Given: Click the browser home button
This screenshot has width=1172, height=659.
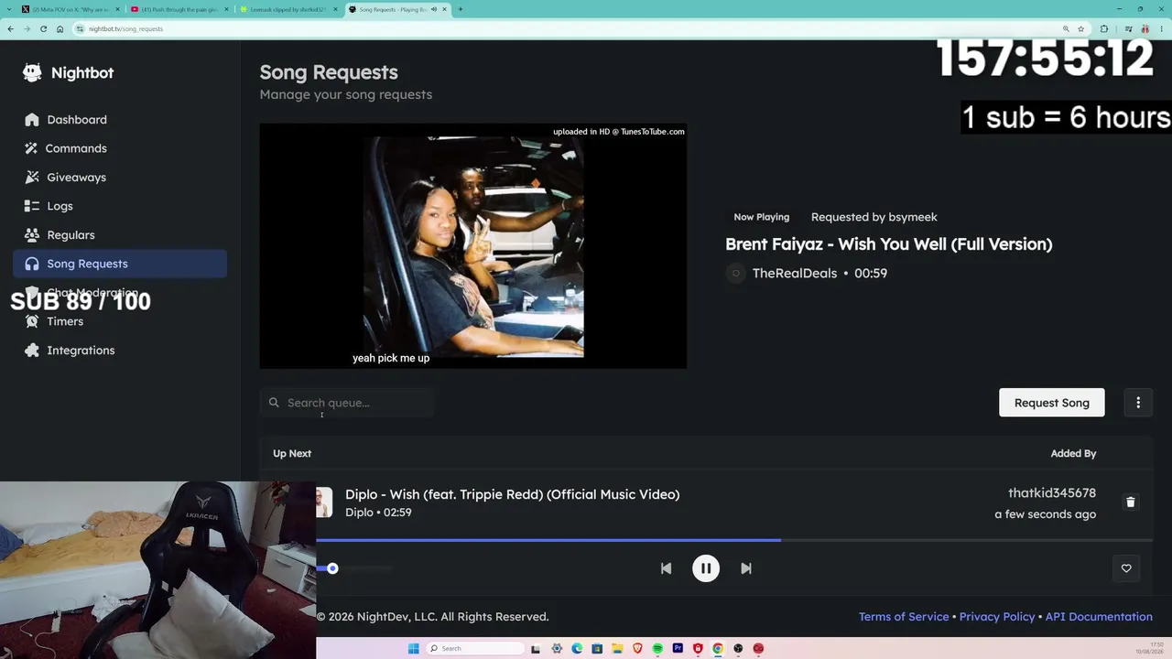Looking at the screenshot, I should pos(60,28).
